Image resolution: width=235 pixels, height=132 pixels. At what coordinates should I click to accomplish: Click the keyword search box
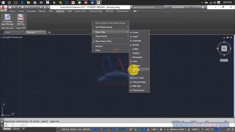[148, 7]
